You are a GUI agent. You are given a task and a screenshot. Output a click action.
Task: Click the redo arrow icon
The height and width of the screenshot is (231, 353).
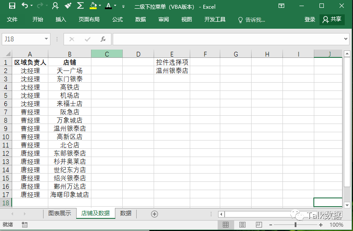tap(40, 6)
